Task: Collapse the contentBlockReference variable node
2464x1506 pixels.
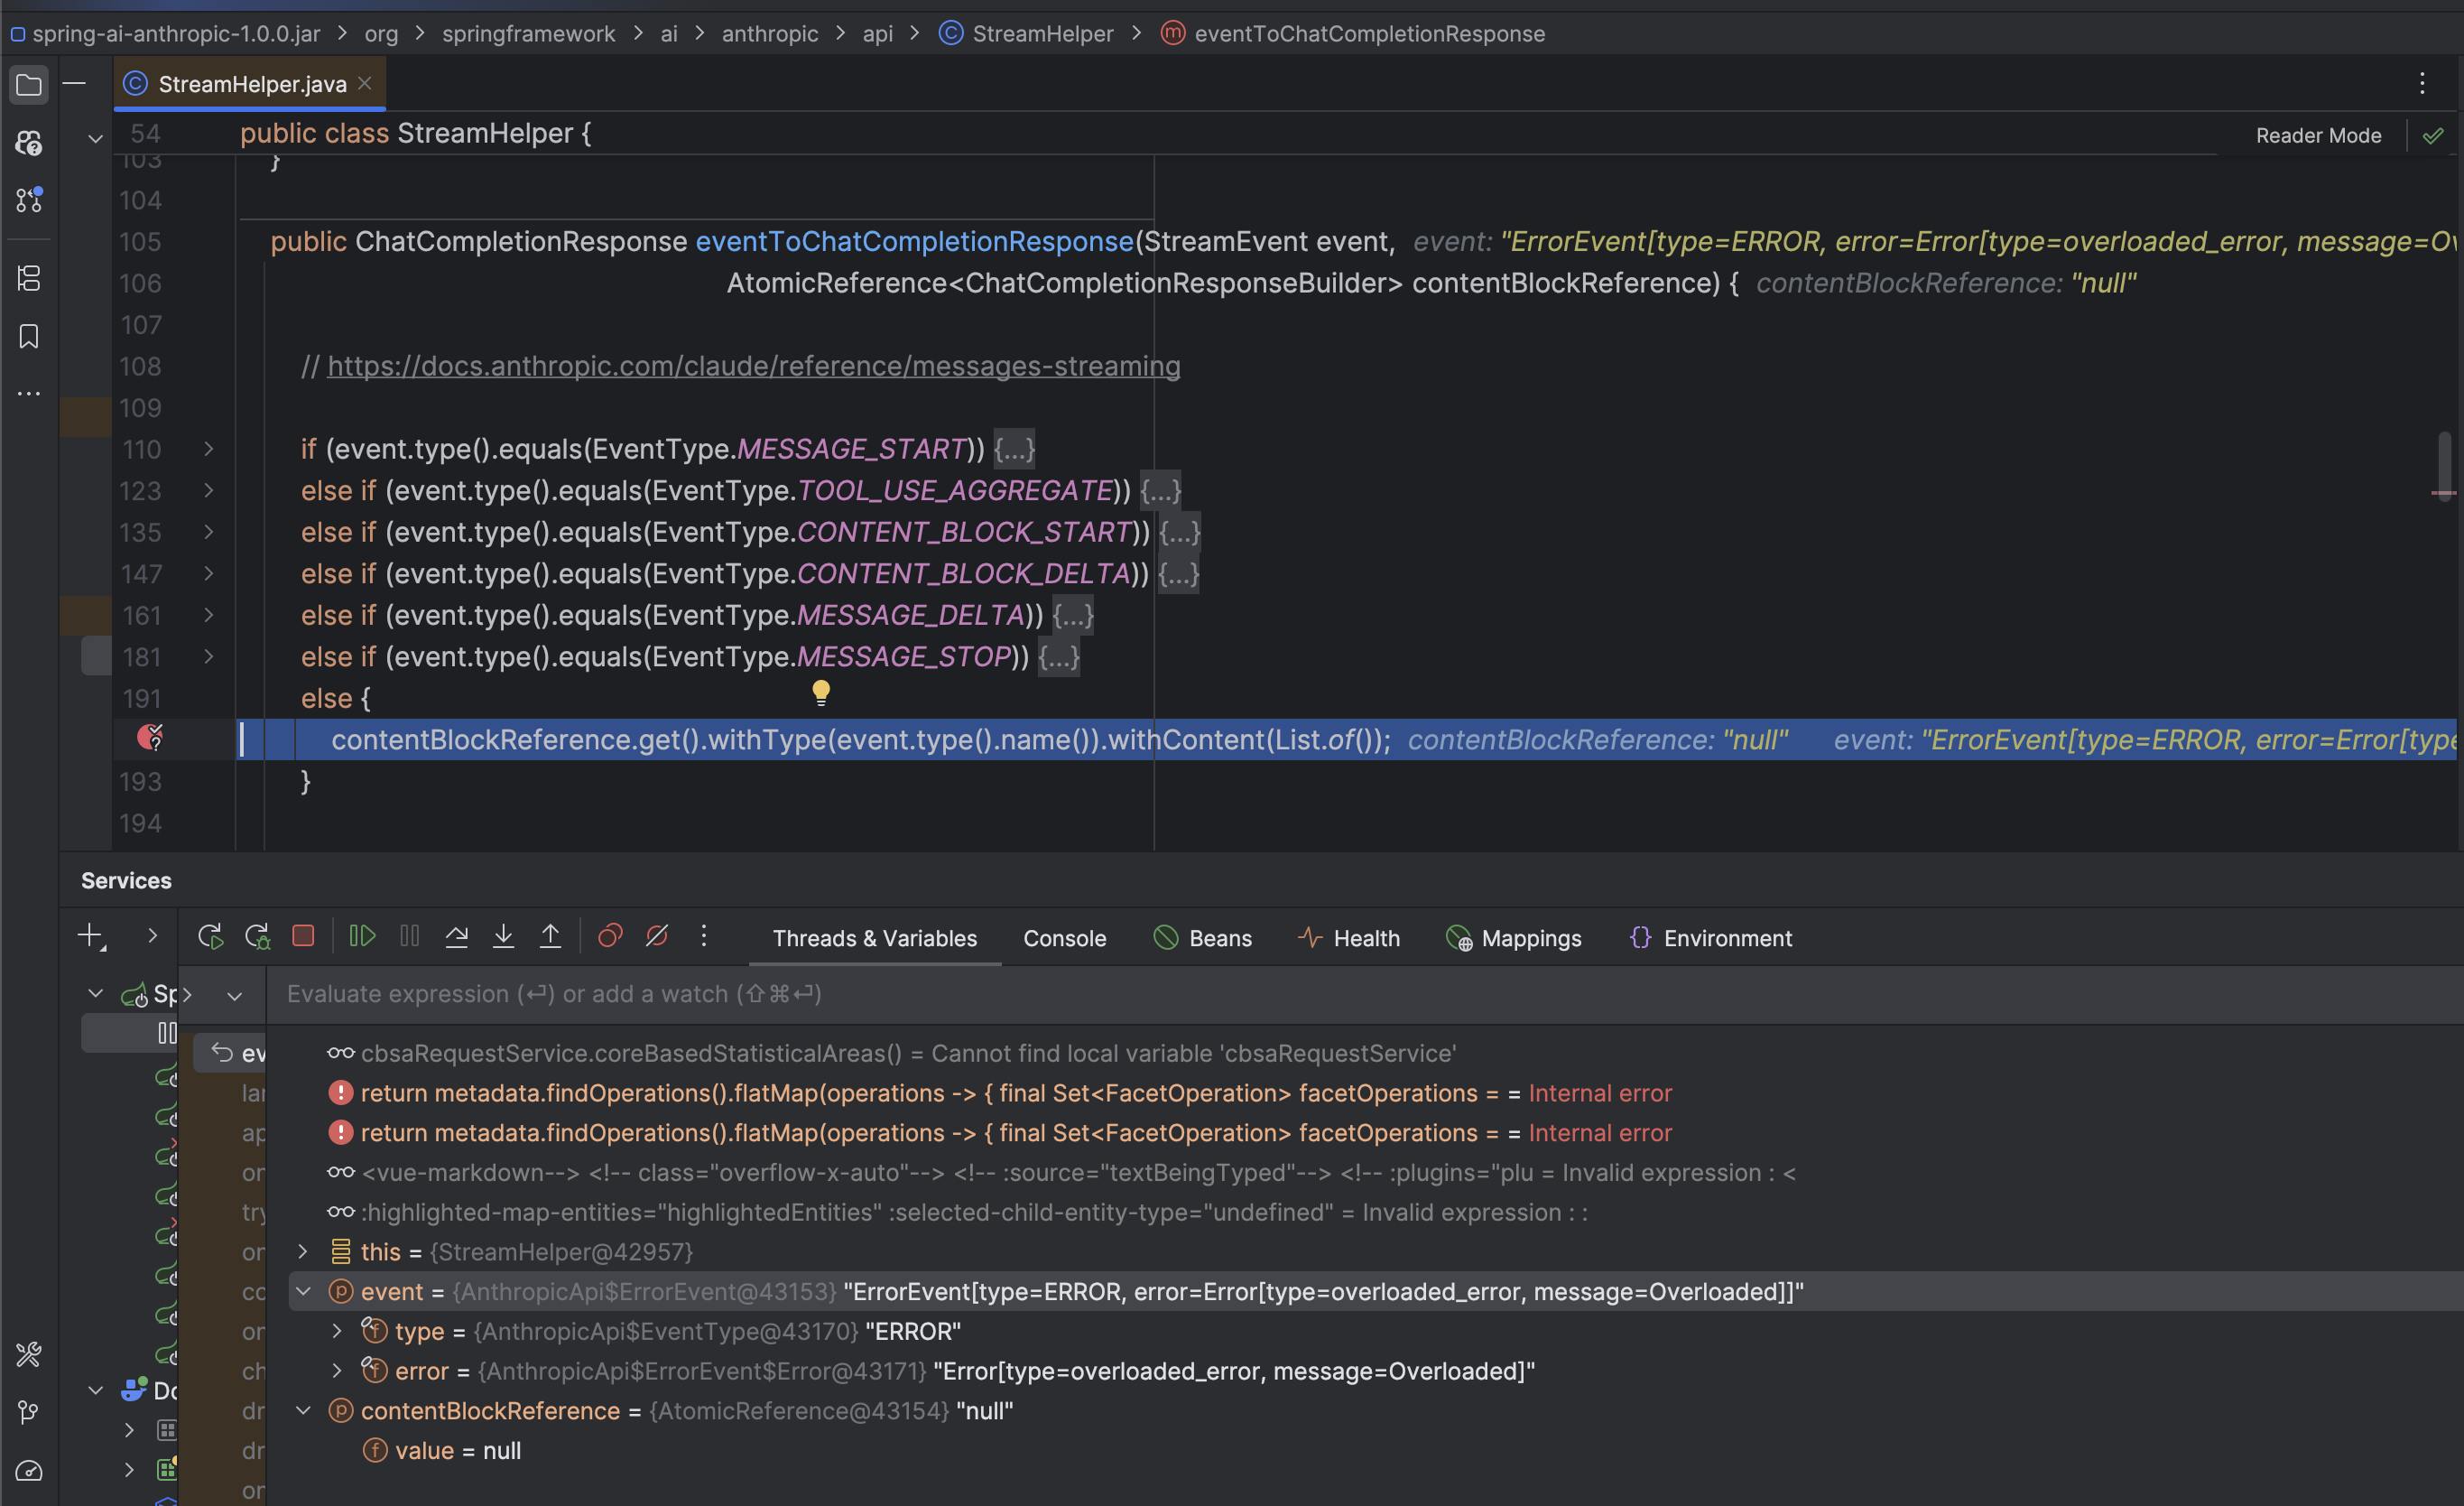Action: tap(303, 1411)
